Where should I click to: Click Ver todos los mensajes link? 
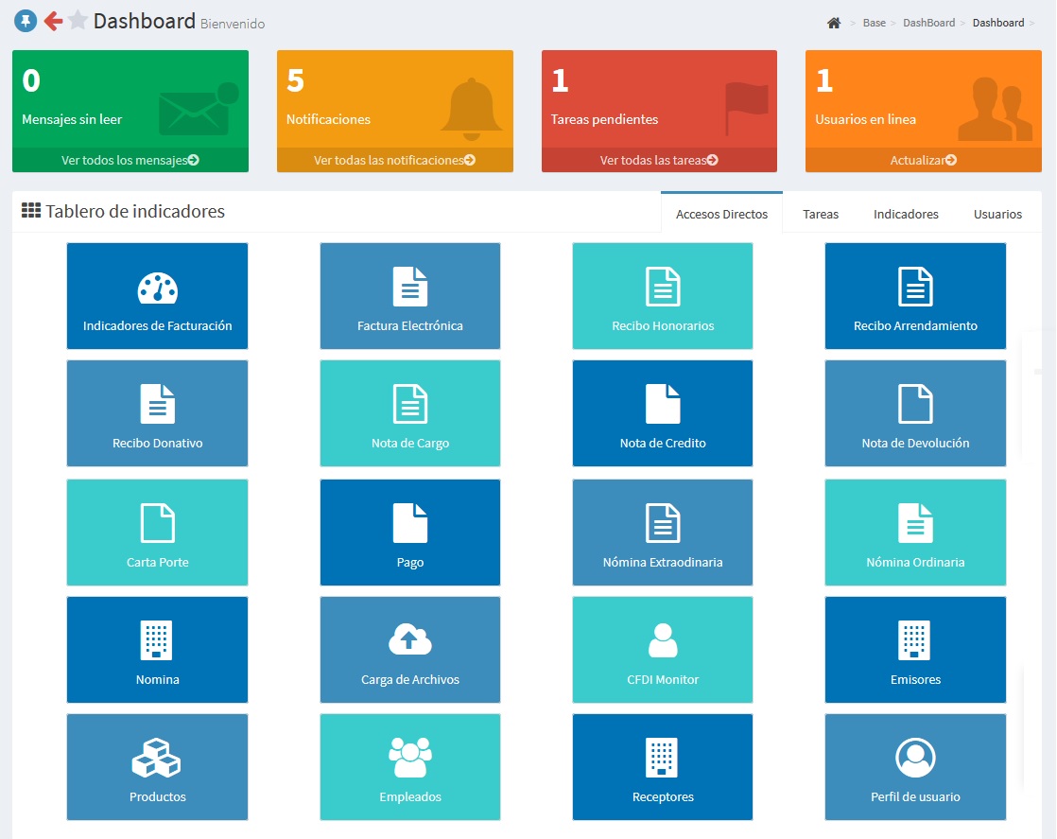[x=130, y=160]
